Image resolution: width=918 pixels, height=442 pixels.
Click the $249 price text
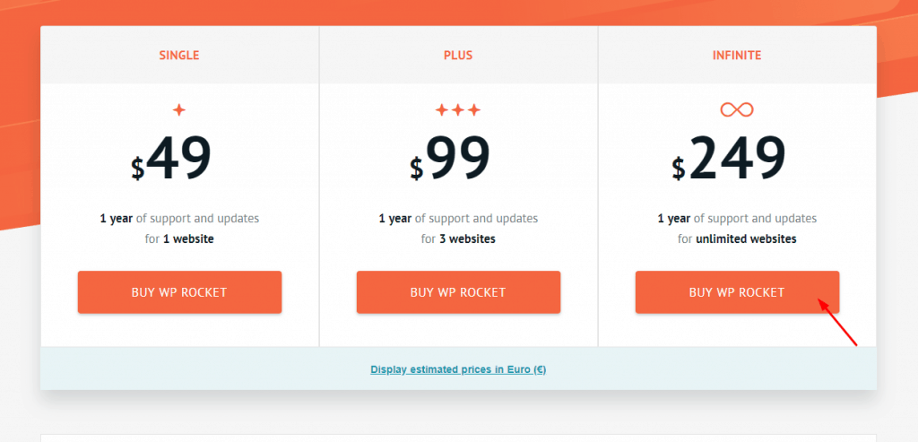728,158
